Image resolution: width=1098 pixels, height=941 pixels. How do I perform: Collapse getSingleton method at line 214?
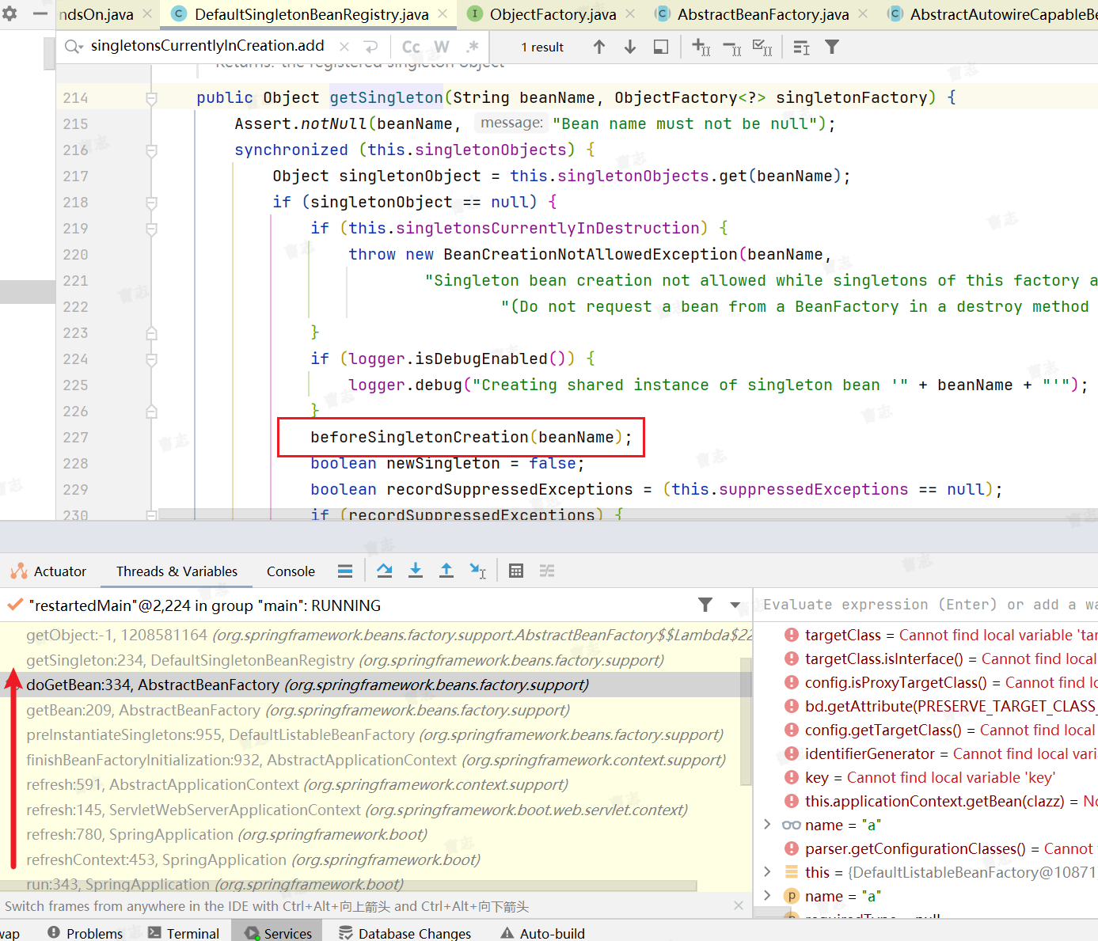(x=151, y=98)
